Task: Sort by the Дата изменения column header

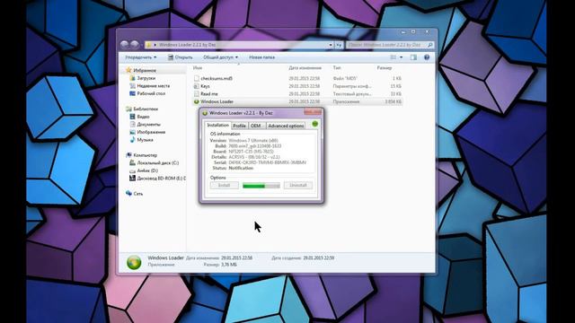Action: coord(305,68)
